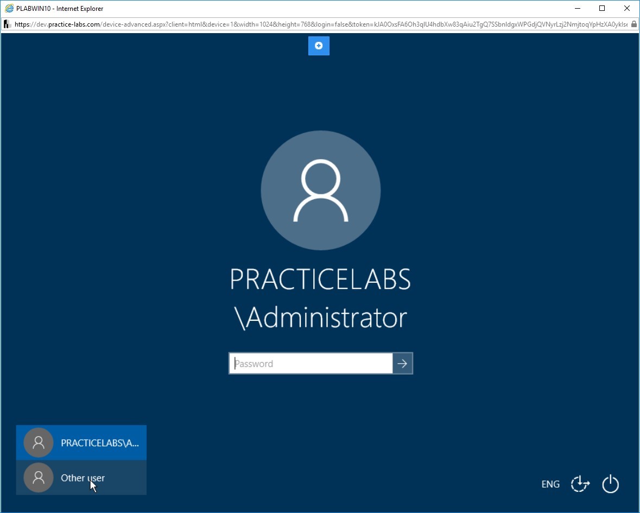Click the site favicon beside the URL

point(7,24)
